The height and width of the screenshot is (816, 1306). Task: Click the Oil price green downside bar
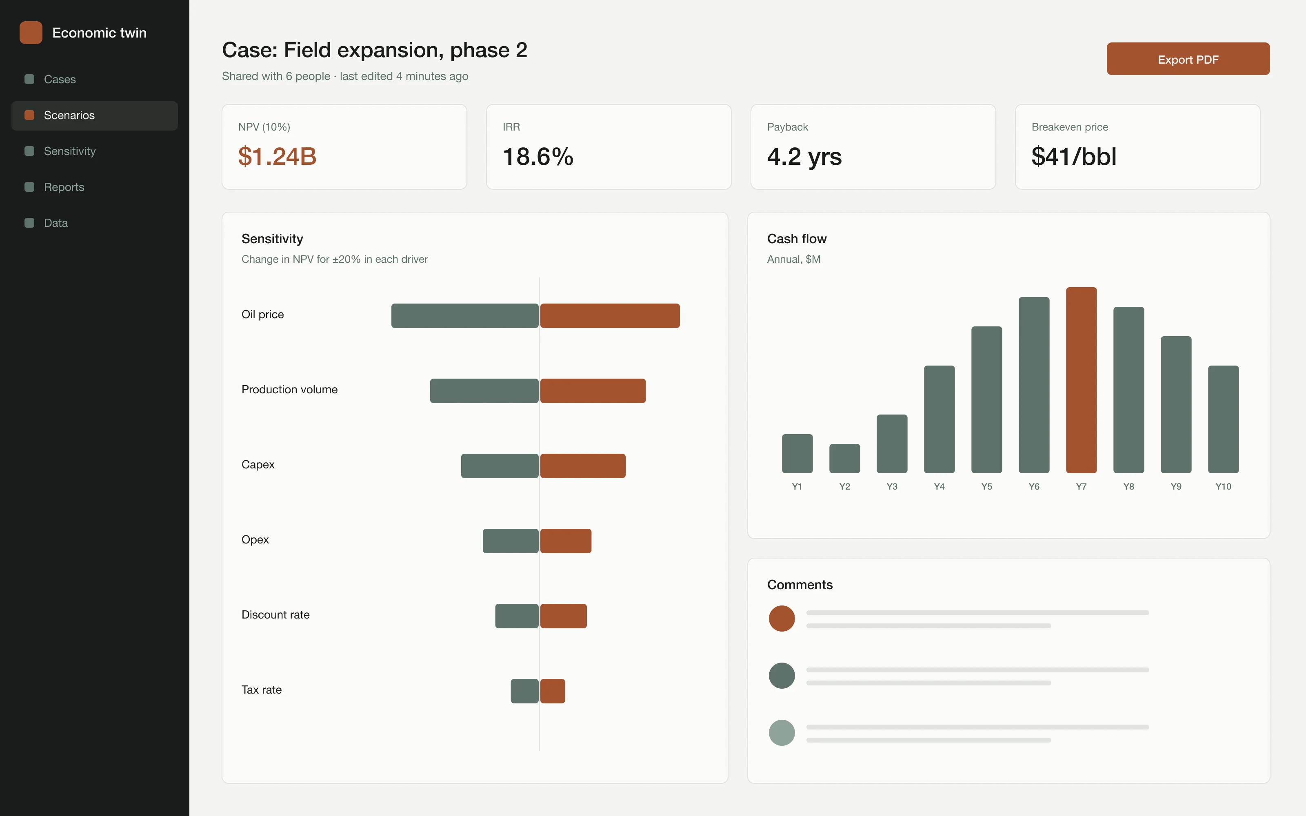(465, 316)
